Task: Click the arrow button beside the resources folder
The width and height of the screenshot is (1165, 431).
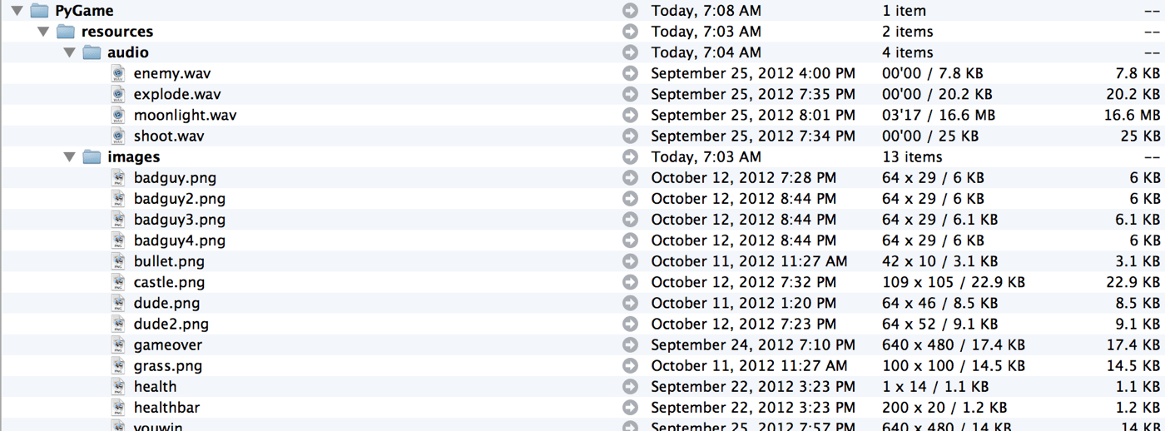Action: 630,32
